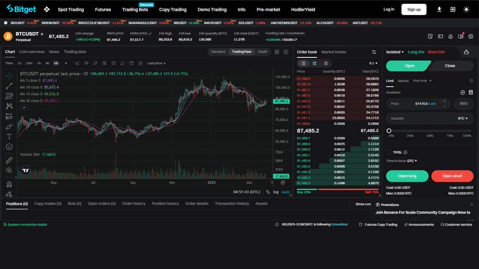Viewport: 479px width, 269px height.
Task: Click the 0% quantity slider handle
Action: (x=389, y=131)
